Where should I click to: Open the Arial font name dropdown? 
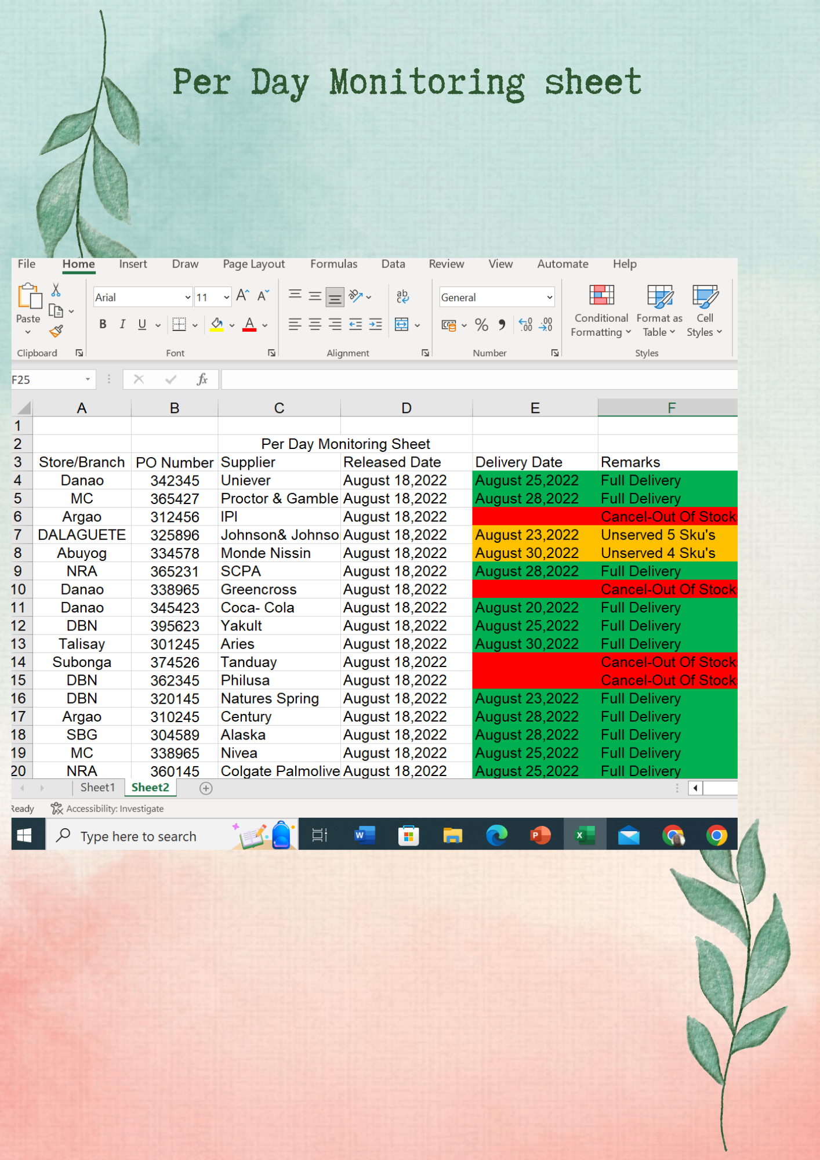pyautogui.click(x=188, y=298)
